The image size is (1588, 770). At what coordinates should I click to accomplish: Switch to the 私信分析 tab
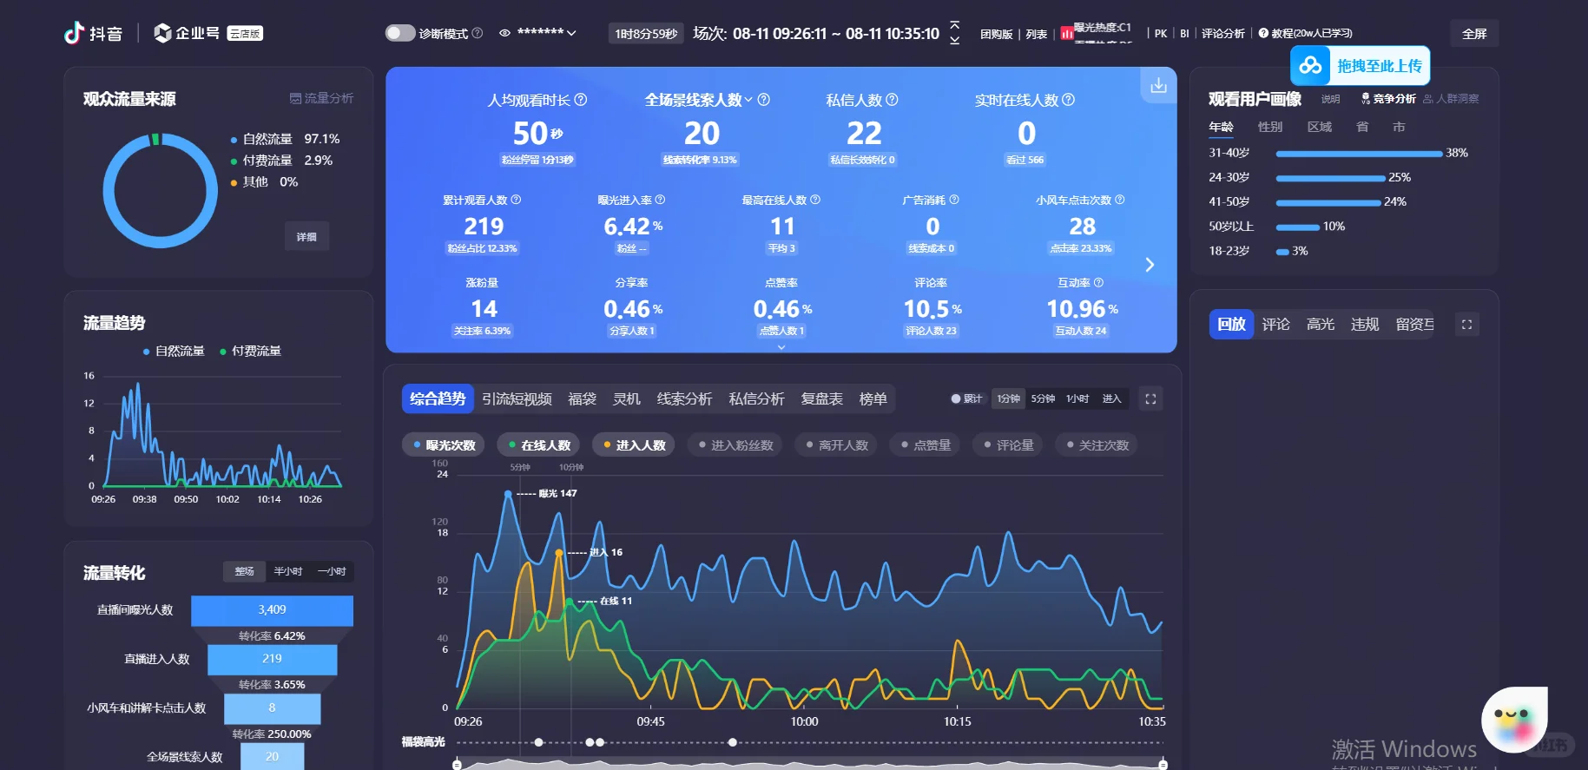click(756, 399)
